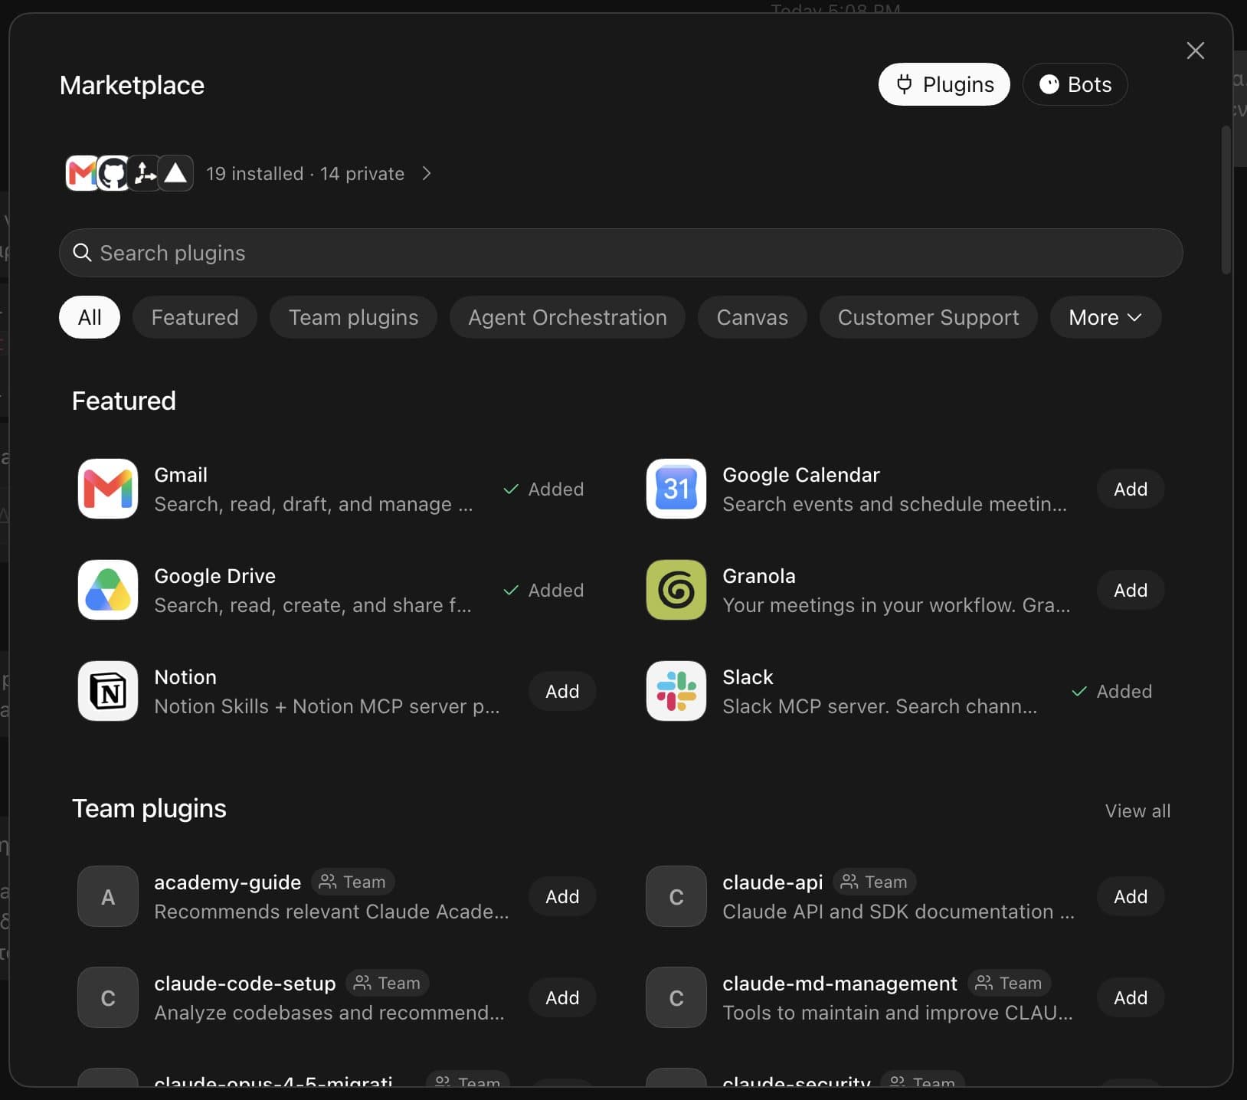Click the claude-md-management C avatar
This screenshot has height=1100, width=1247.
[676, 997]
